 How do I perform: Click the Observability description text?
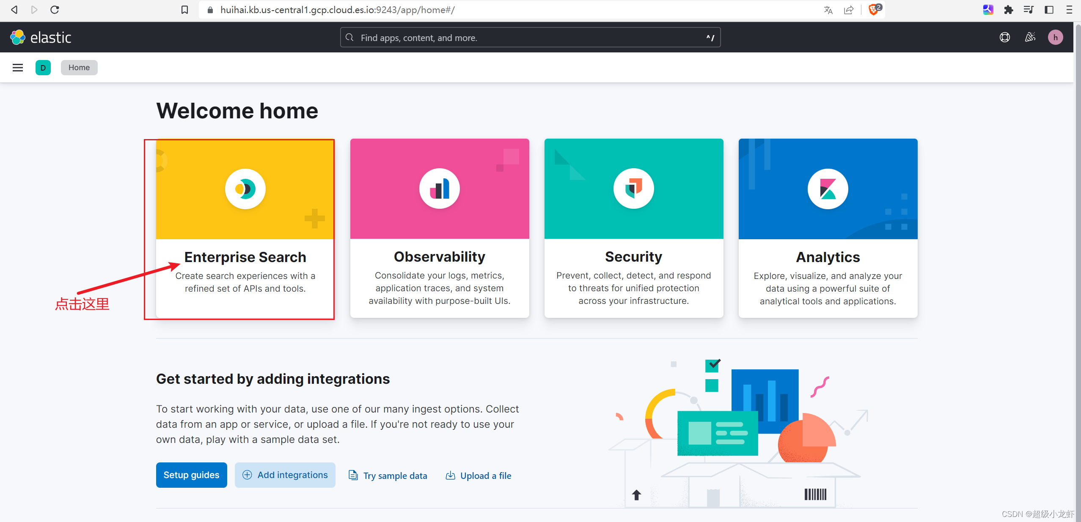click(440, 288)
